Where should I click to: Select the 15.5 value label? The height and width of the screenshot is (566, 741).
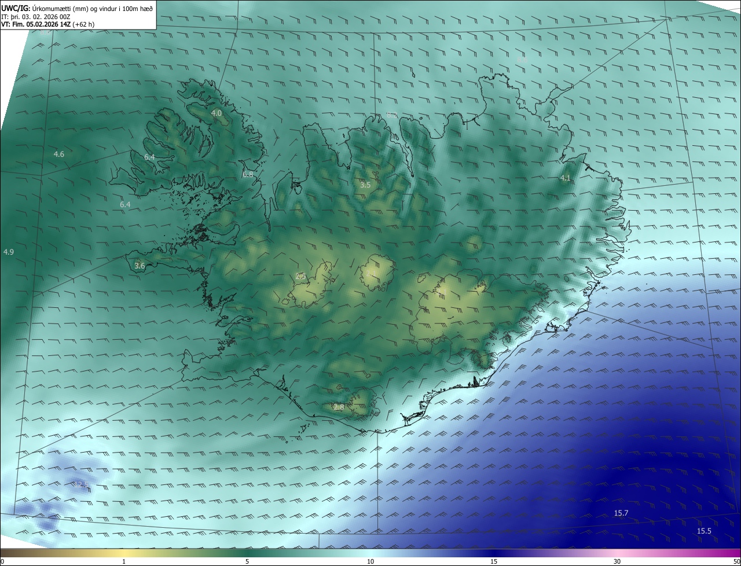point(704,531)
